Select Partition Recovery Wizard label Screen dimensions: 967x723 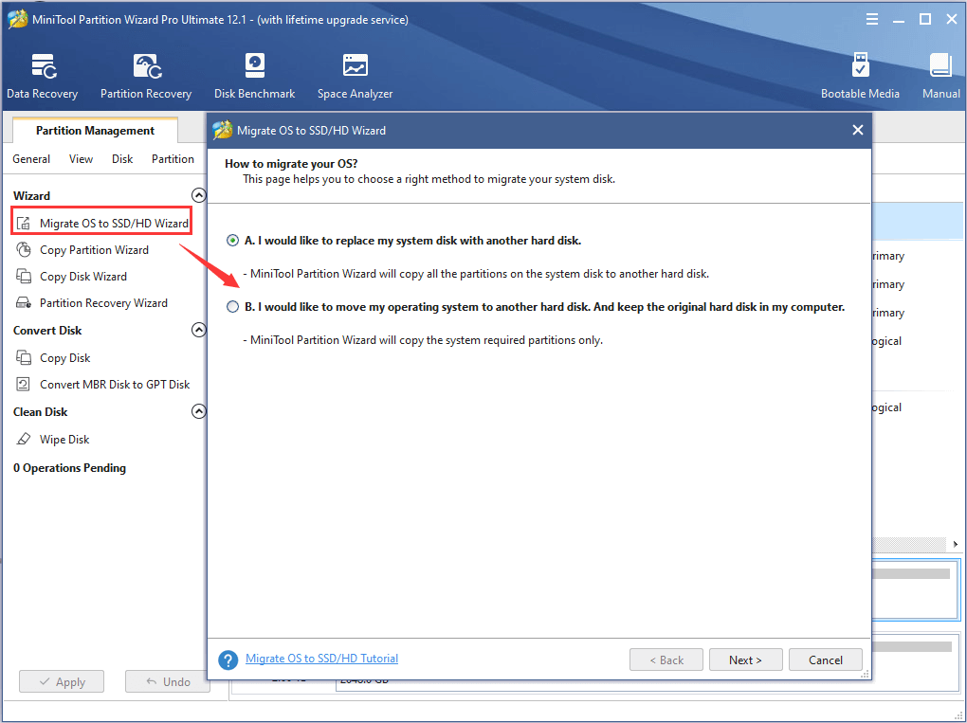tap(103, 302)
